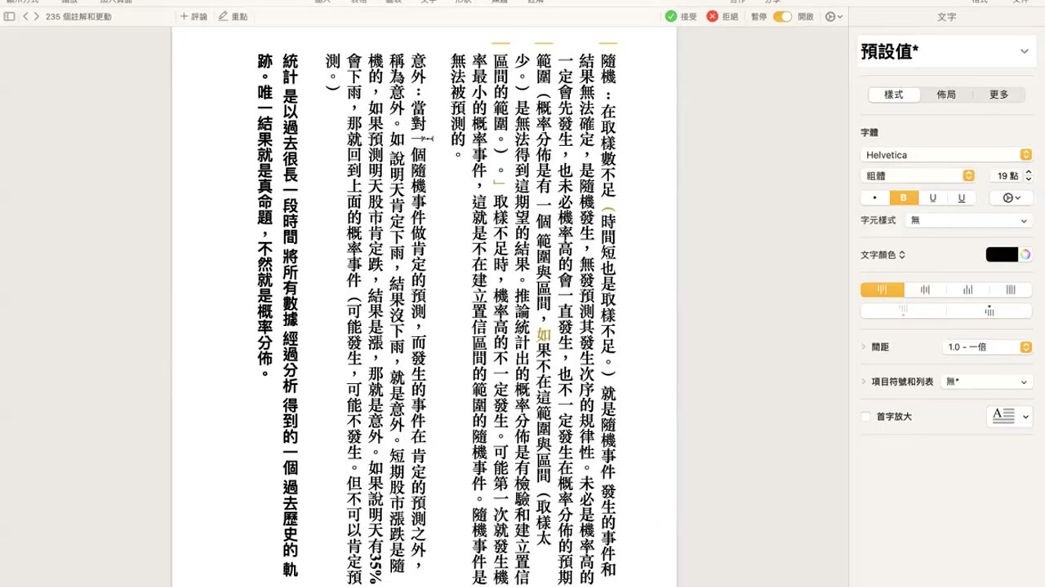This screenshot has width=1045, height=587.
Task: Apply emphasis dot text style
Action: pos(875,198)
